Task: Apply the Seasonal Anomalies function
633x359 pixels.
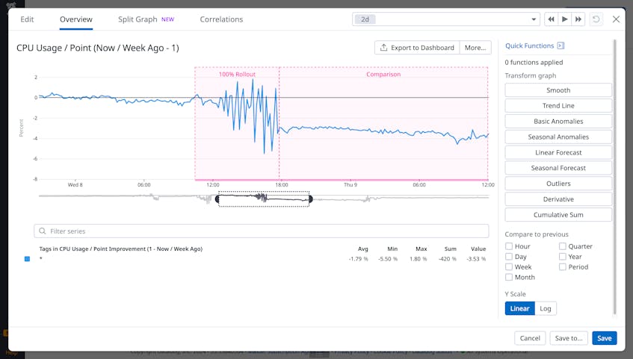Action: (558, 137)
